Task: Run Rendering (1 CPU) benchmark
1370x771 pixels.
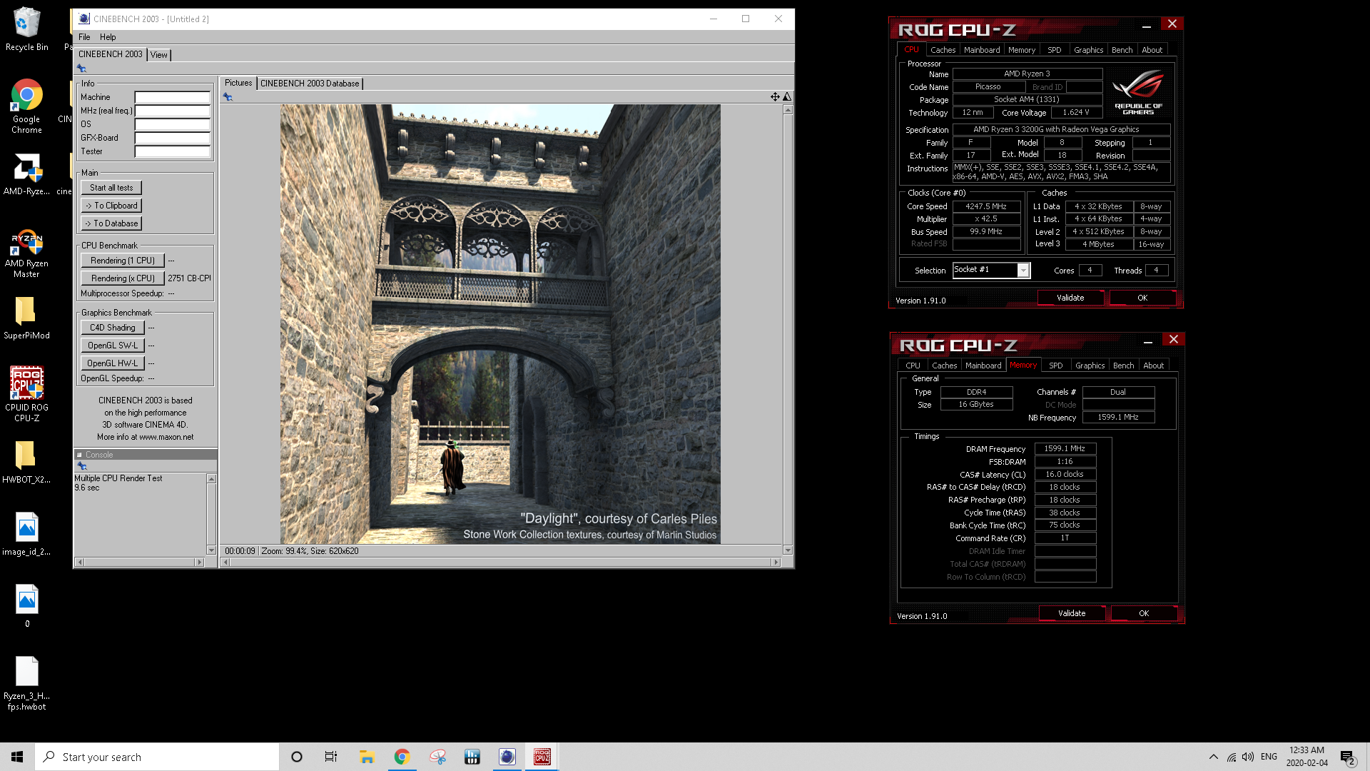Action: pos(123,261)
